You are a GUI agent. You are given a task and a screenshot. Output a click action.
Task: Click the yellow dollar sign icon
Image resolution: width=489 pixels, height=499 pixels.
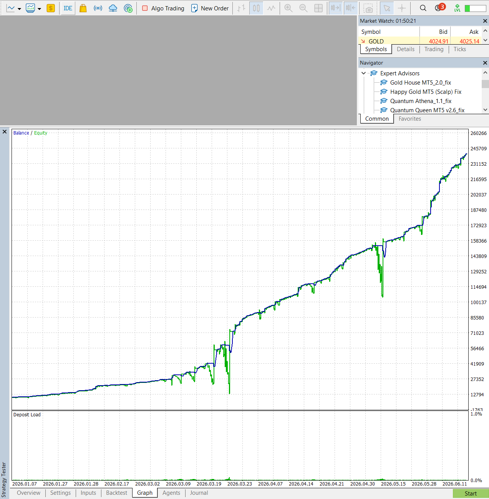pyautogui.click(x=51, y=8)
